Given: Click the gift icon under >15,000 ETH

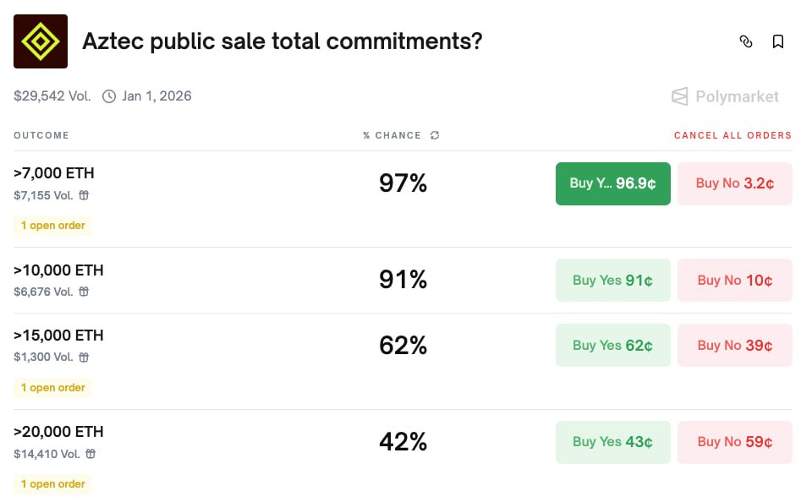Looking at the screenshot, I should pos(84,357).
